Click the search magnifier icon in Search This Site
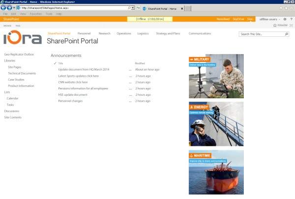Image resolution: width=295 pixels, height=199 pixels. click(x=286, y=34)
